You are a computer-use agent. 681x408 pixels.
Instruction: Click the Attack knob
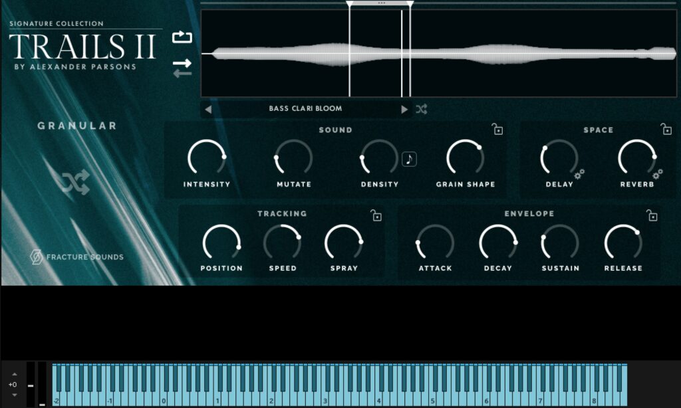click(x=435, y=243)
